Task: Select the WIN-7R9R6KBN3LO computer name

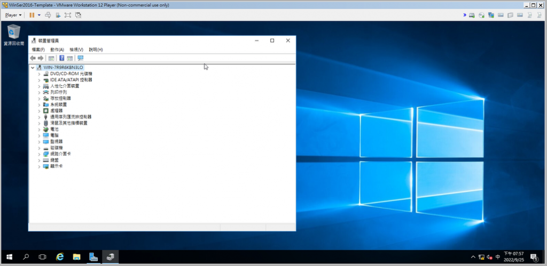Action: tap(63, 68)
